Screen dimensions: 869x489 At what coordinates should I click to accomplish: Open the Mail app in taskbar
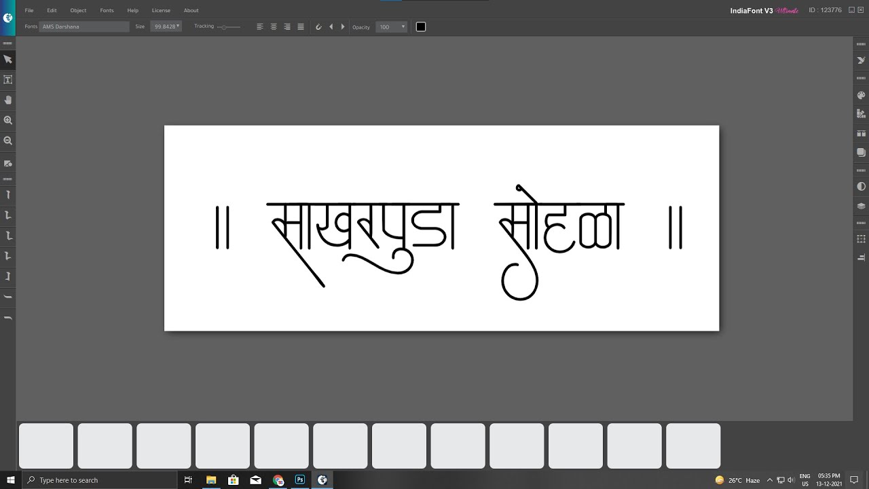[x=256, y=480]
